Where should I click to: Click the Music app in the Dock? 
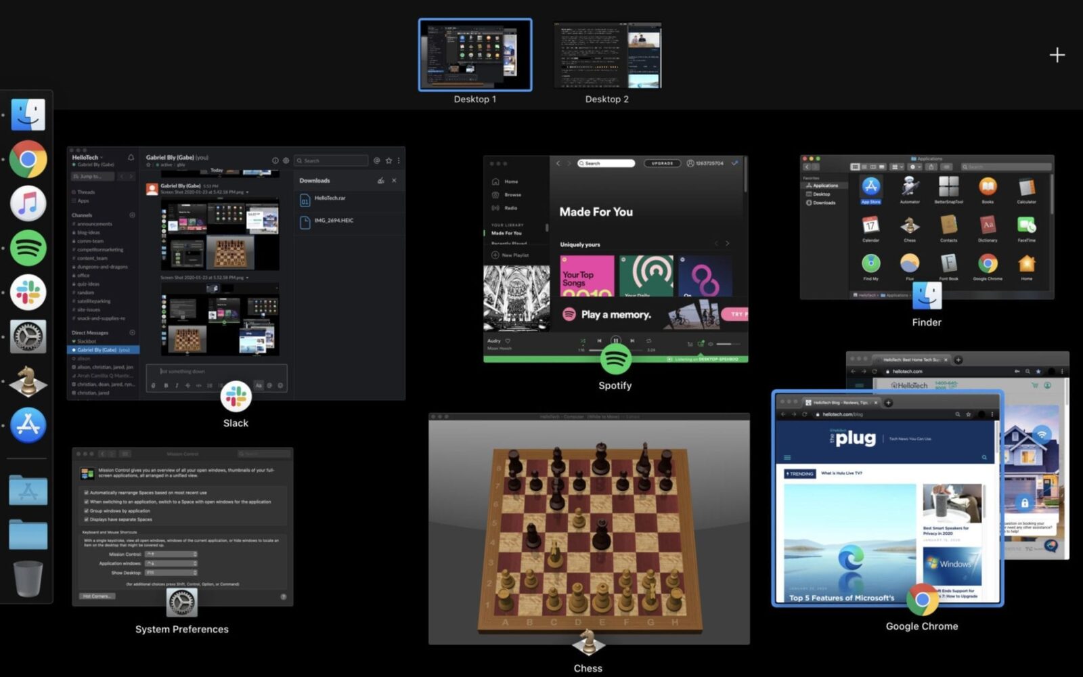[28, 203]
